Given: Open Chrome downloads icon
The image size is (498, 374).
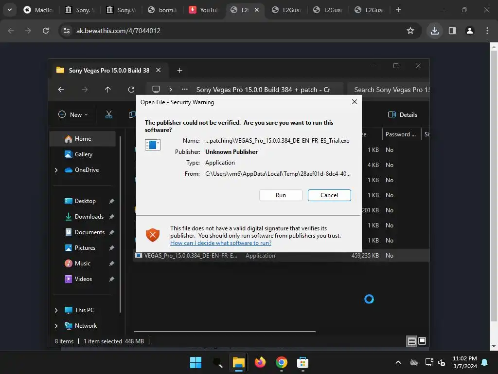Looking at the screenshot, I should [434, 31].
